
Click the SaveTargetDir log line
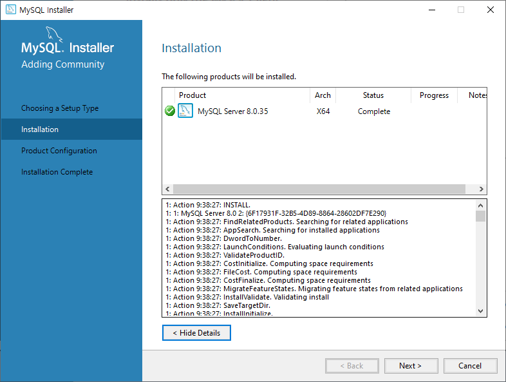point(218,306)
